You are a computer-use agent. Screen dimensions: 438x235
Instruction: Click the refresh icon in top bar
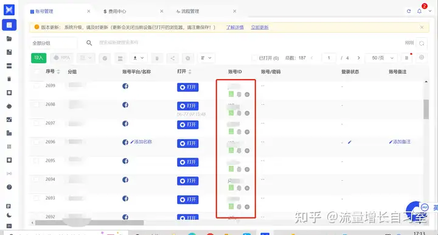point(409,11)
